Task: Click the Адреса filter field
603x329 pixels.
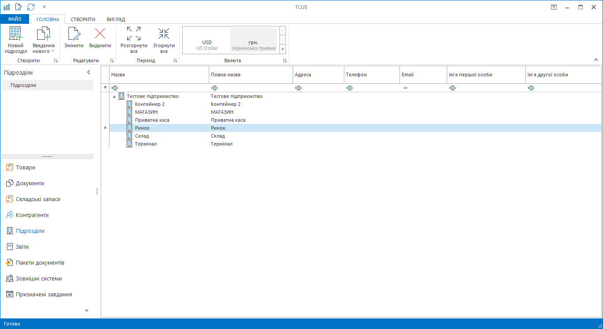Action: (x=318, y=88)
